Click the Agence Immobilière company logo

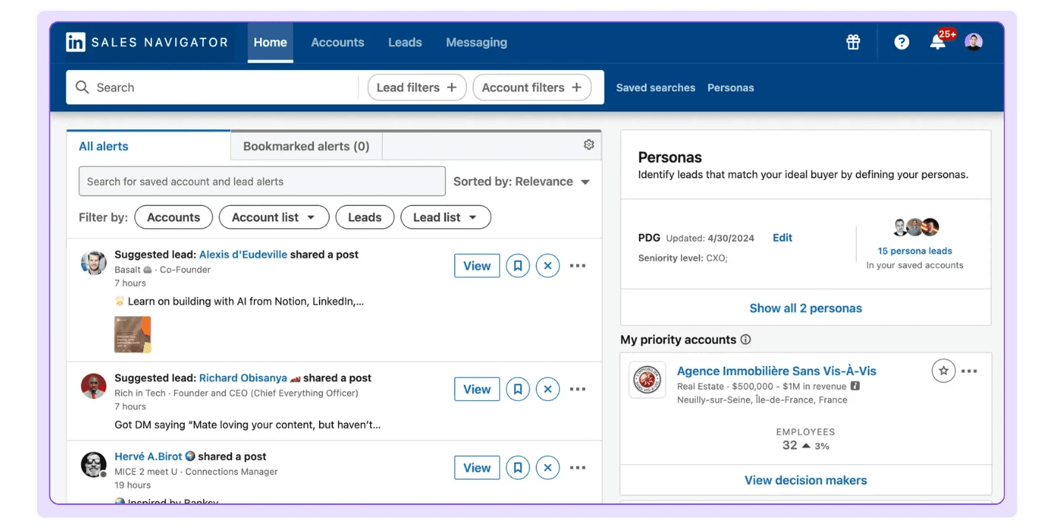(x=648, y=379)
